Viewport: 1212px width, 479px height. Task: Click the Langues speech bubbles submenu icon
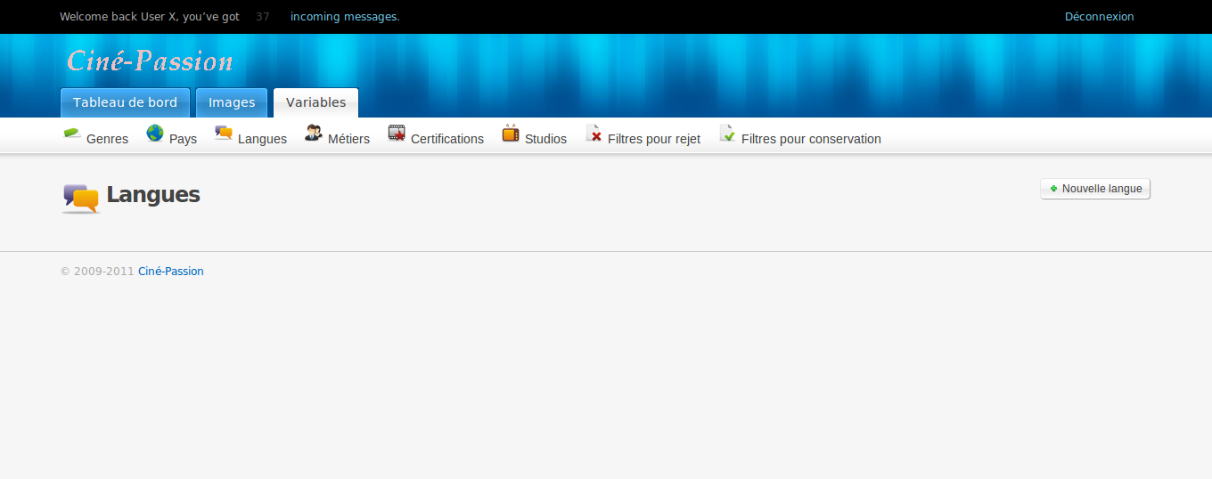(224, 134)
